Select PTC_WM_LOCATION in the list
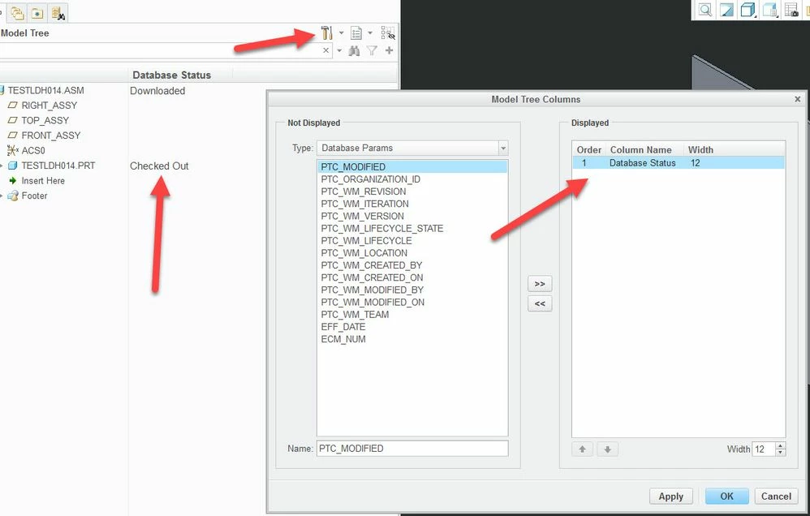The image size is (810, 516). pyautogui.click(x=412, y=253)
